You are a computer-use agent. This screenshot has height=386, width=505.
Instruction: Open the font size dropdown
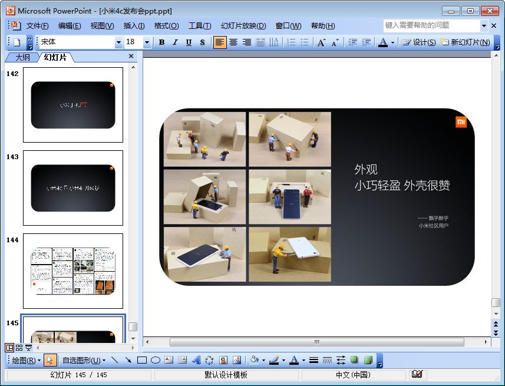coord(147,42)
